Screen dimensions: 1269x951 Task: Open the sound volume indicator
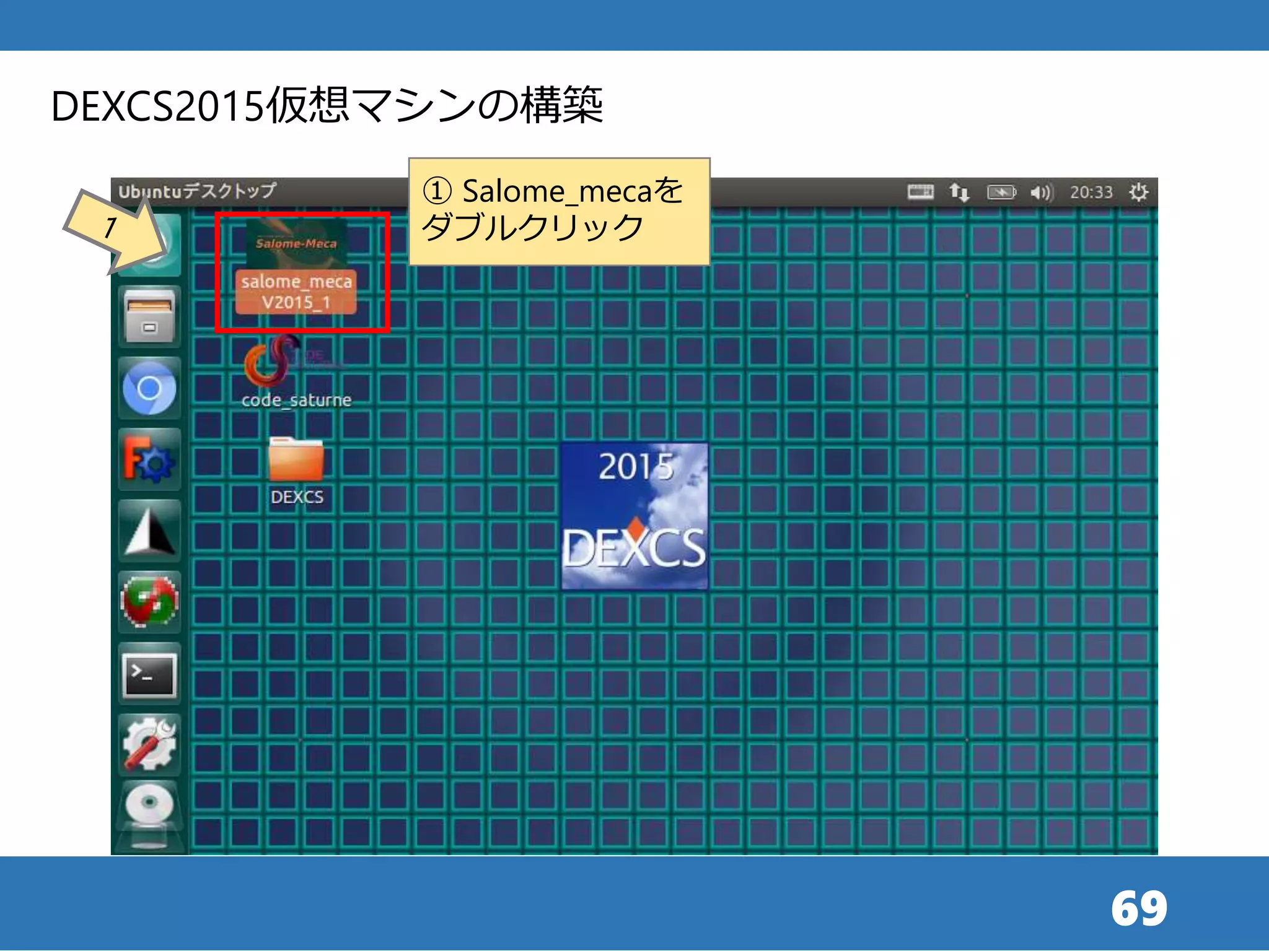[x=1041, y=193]
